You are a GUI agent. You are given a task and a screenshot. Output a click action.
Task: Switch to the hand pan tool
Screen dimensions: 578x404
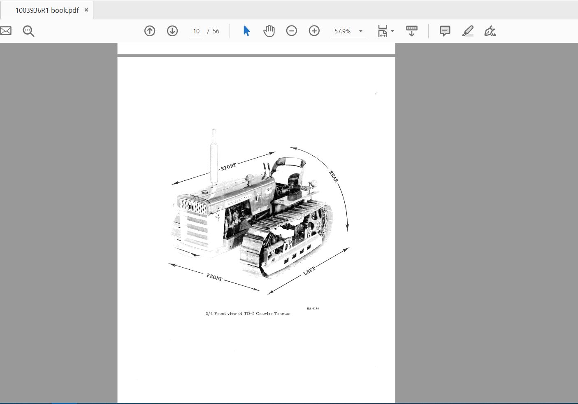[269, 31]
